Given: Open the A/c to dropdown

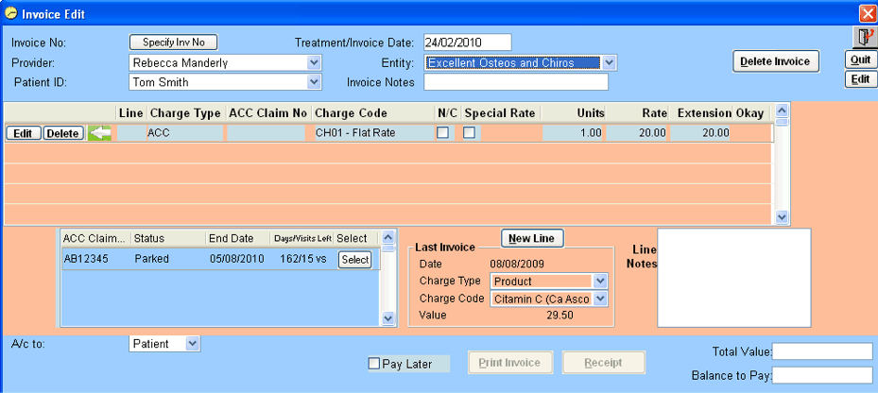Looking at the screenshot, I should pyautogui.click(x=193, y=344).
